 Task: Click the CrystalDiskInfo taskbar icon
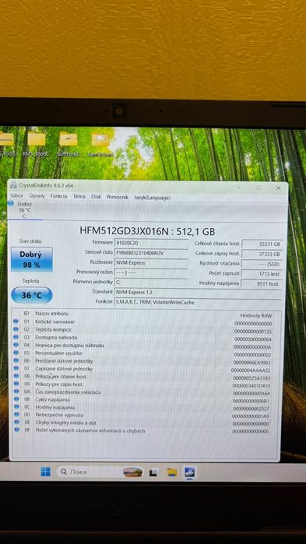click(x=190, y=472)
